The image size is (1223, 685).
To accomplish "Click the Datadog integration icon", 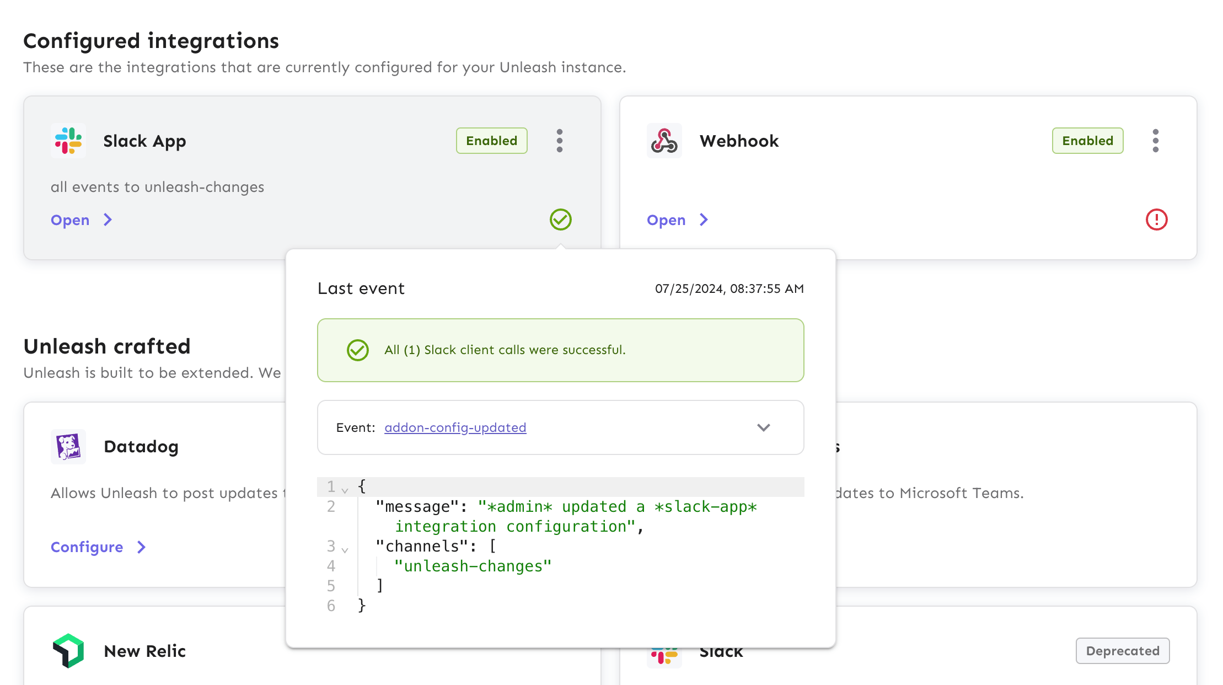I will pyautogui.click(x=68, y=446).
